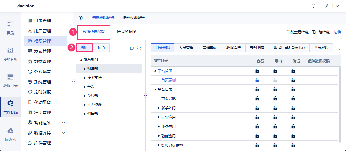Switch to the 角色 button

point(101,48)
